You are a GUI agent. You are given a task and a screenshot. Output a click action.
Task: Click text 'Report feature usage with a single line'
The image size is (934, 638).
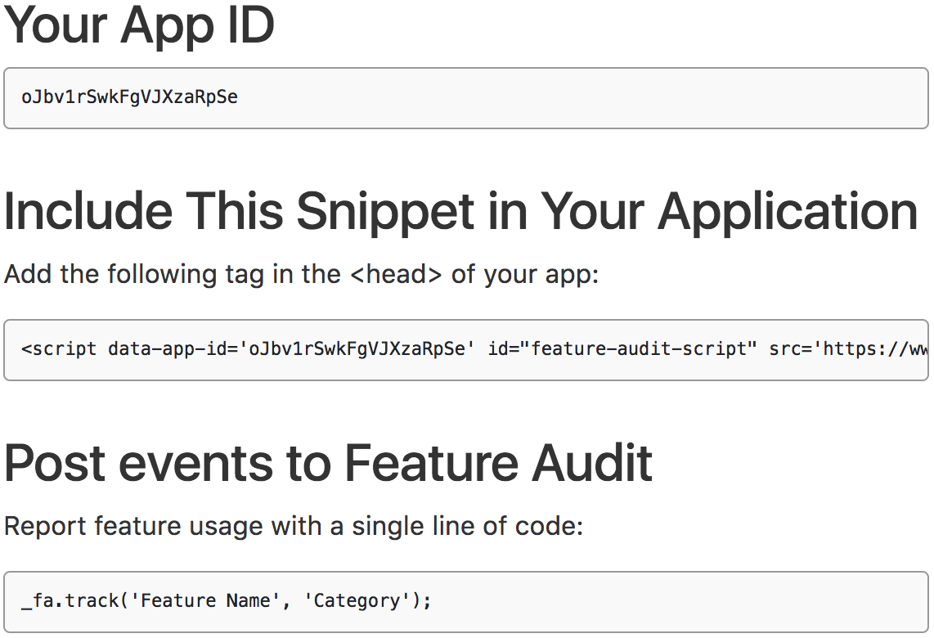tap(240, 526)
